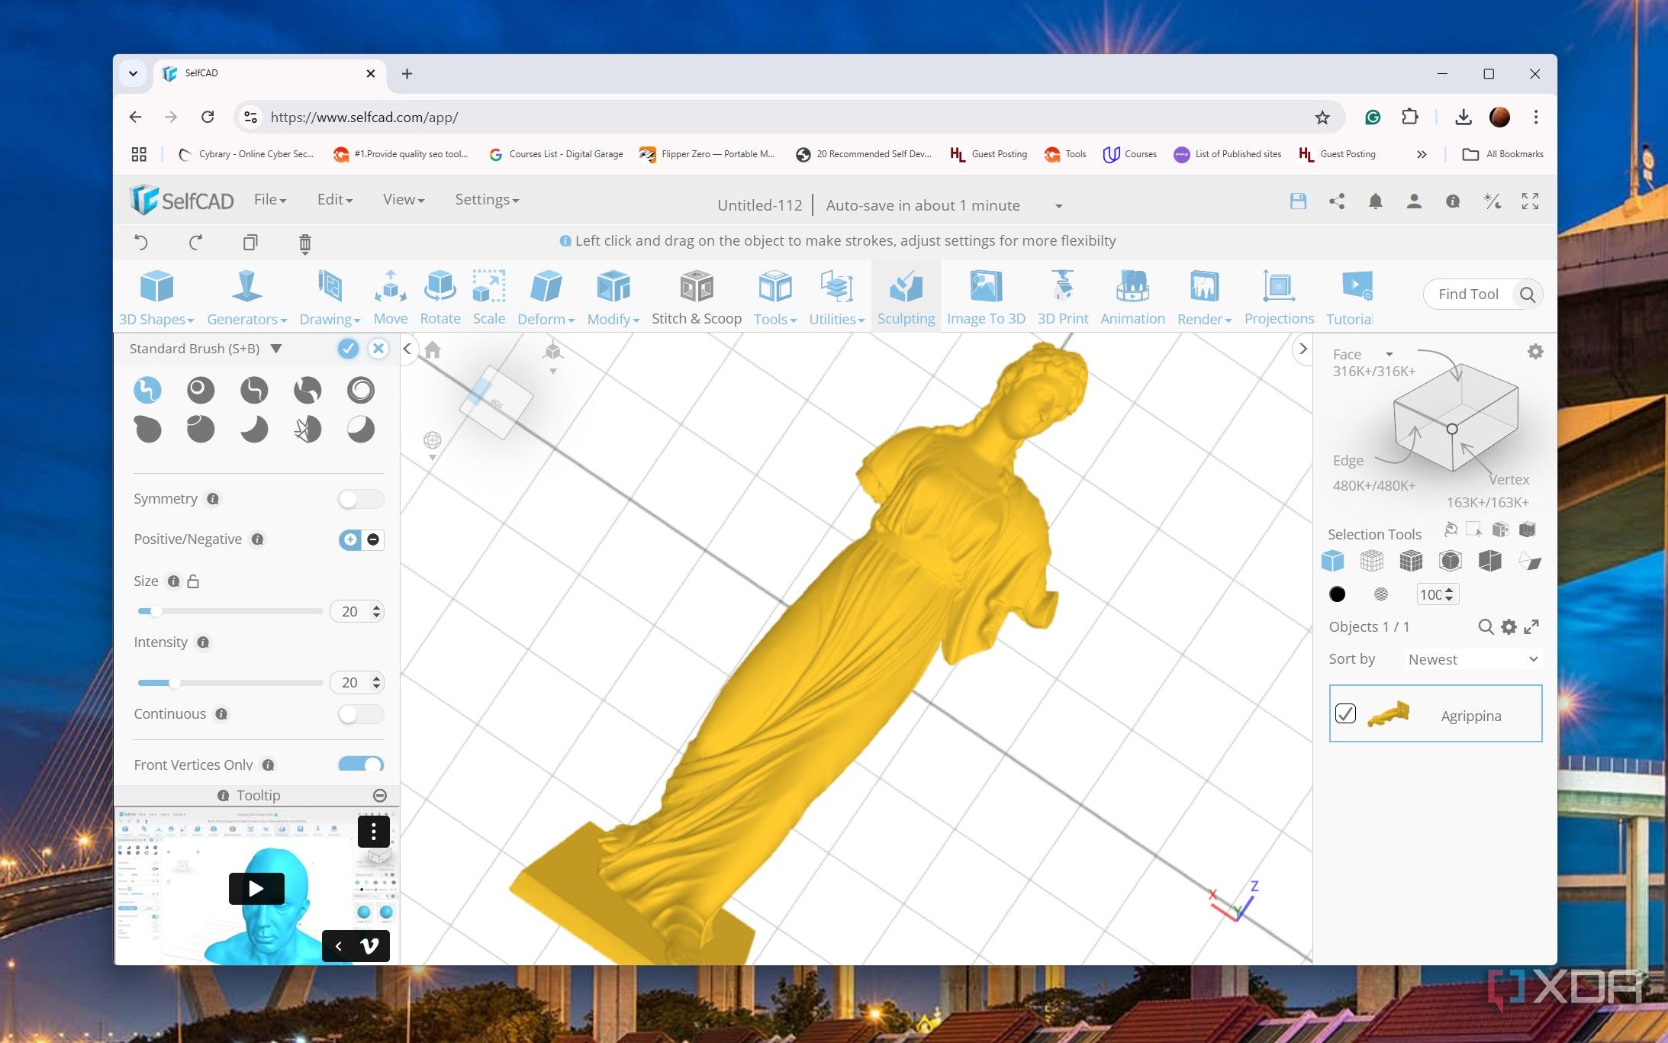Select the Scale tool
Image resolution: width=1668 pixels, height=1043 pixels.
pos(488,298)
